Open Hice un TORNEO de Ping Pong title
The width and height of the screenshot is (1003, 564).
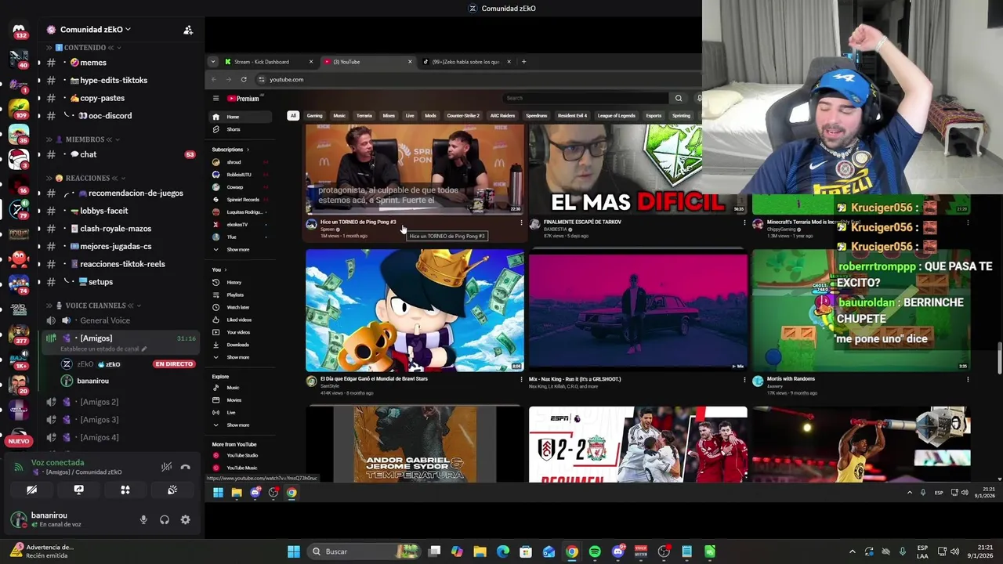(358, 222)
